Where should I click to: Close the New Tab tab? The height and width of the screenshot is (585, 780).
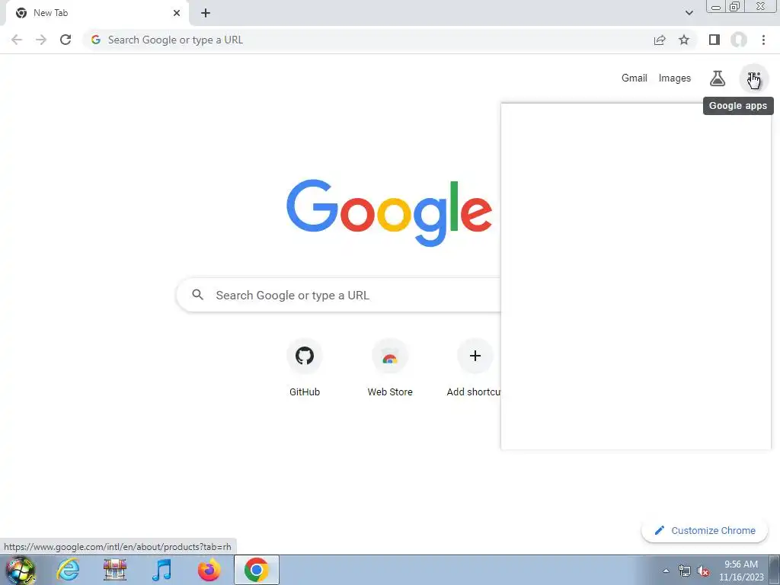[177, 13]
